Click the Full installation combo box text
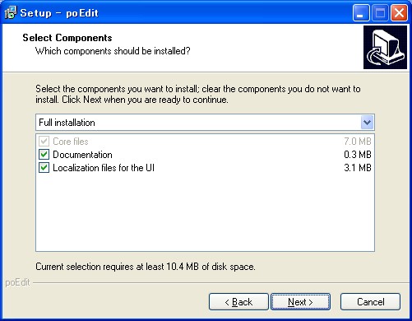Image resolution: width=412 pixels, height=321 pixels. [x=67, y=123]
